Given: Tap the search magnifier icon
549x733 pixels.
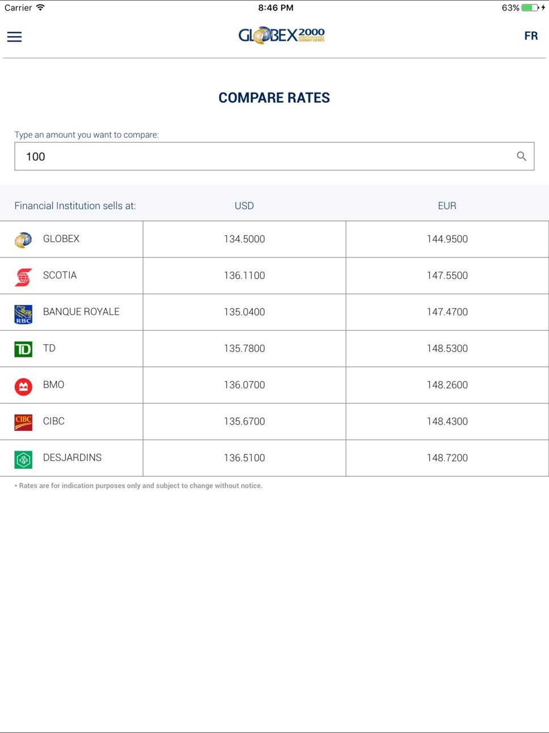Looking at the screenshot, I should click(521, 156).
